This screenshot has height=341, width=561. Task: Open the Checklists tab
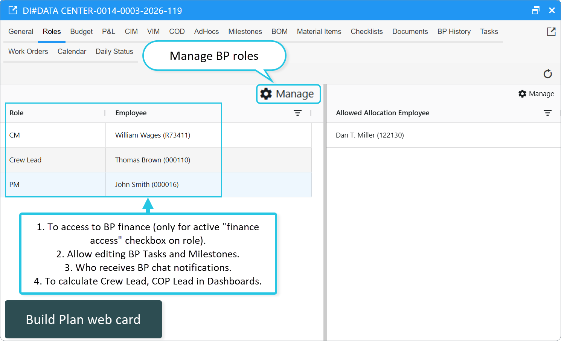point(367,32)
